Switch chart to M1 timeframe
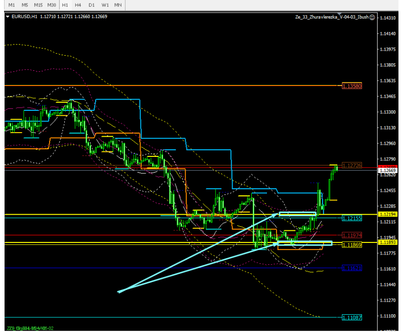This screenshot has width=402, height=333. pyautogui.click(x=12, y=5)
